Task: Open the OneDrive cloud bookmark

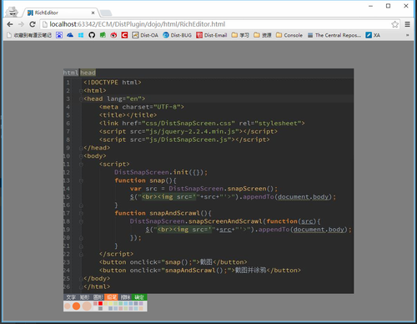Action: click(70, 35)
